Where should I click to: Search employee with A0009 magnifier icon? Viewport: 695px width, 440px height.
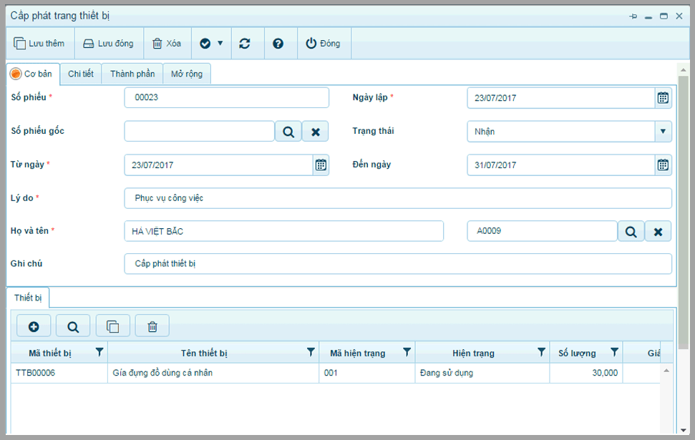coord(631,231)
